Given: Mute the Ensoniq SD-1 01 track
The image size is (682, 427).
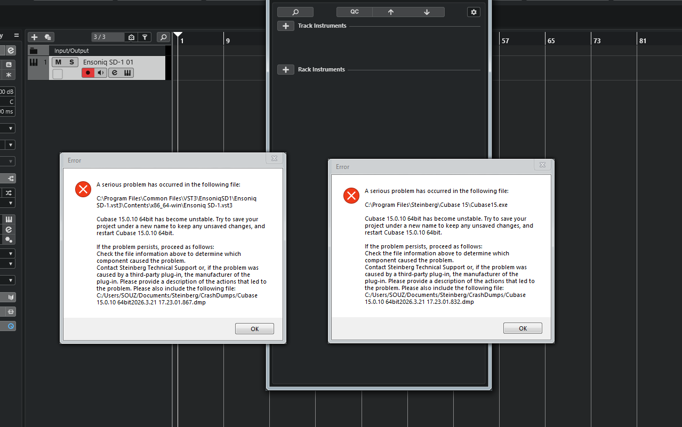Looking at the screenshot, I should (x=58, y=62).
